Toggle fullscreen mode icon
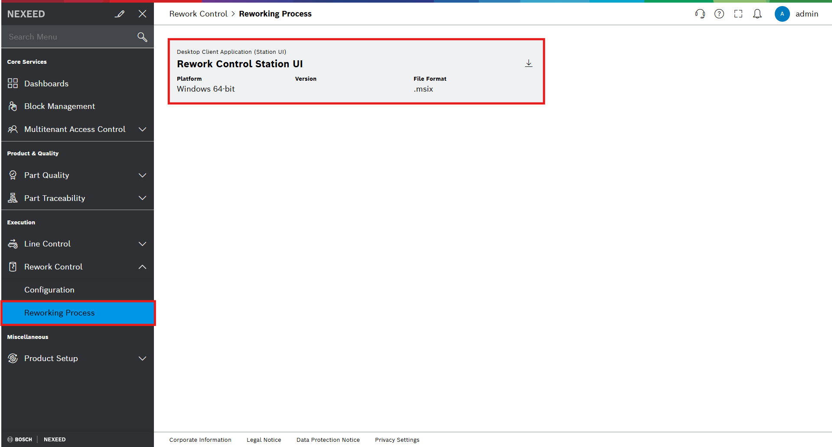This screenshot has width=832, height=447. 738,14
